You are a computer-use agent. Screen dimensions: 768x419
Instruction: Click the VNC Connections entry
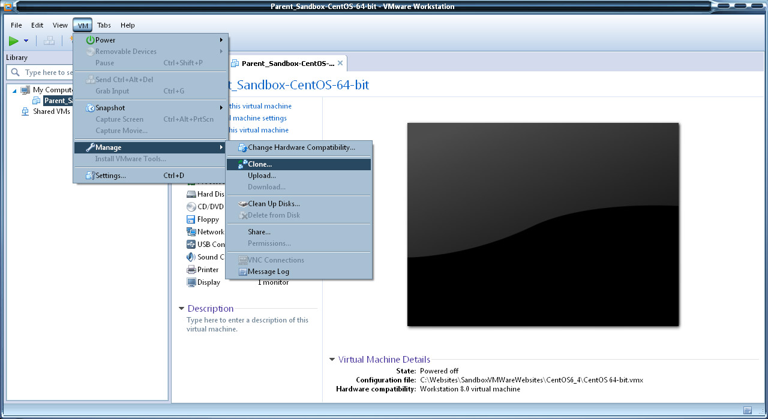point(299,260)
